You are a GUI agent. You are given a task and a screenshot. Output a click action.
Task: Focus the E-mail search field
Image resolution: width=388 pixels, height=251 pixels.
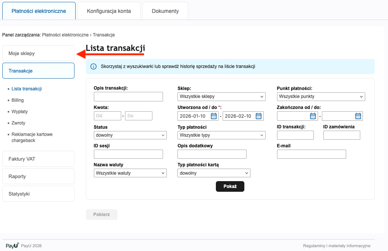[311, 154]
